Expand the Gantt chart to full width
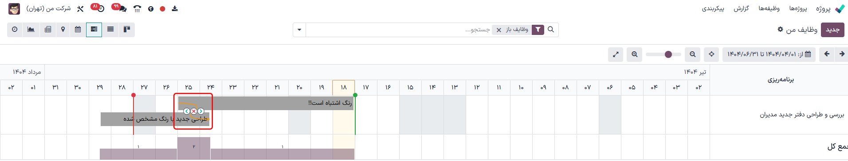The width and height of the screenshot is (848, 161). coord(616,54)
